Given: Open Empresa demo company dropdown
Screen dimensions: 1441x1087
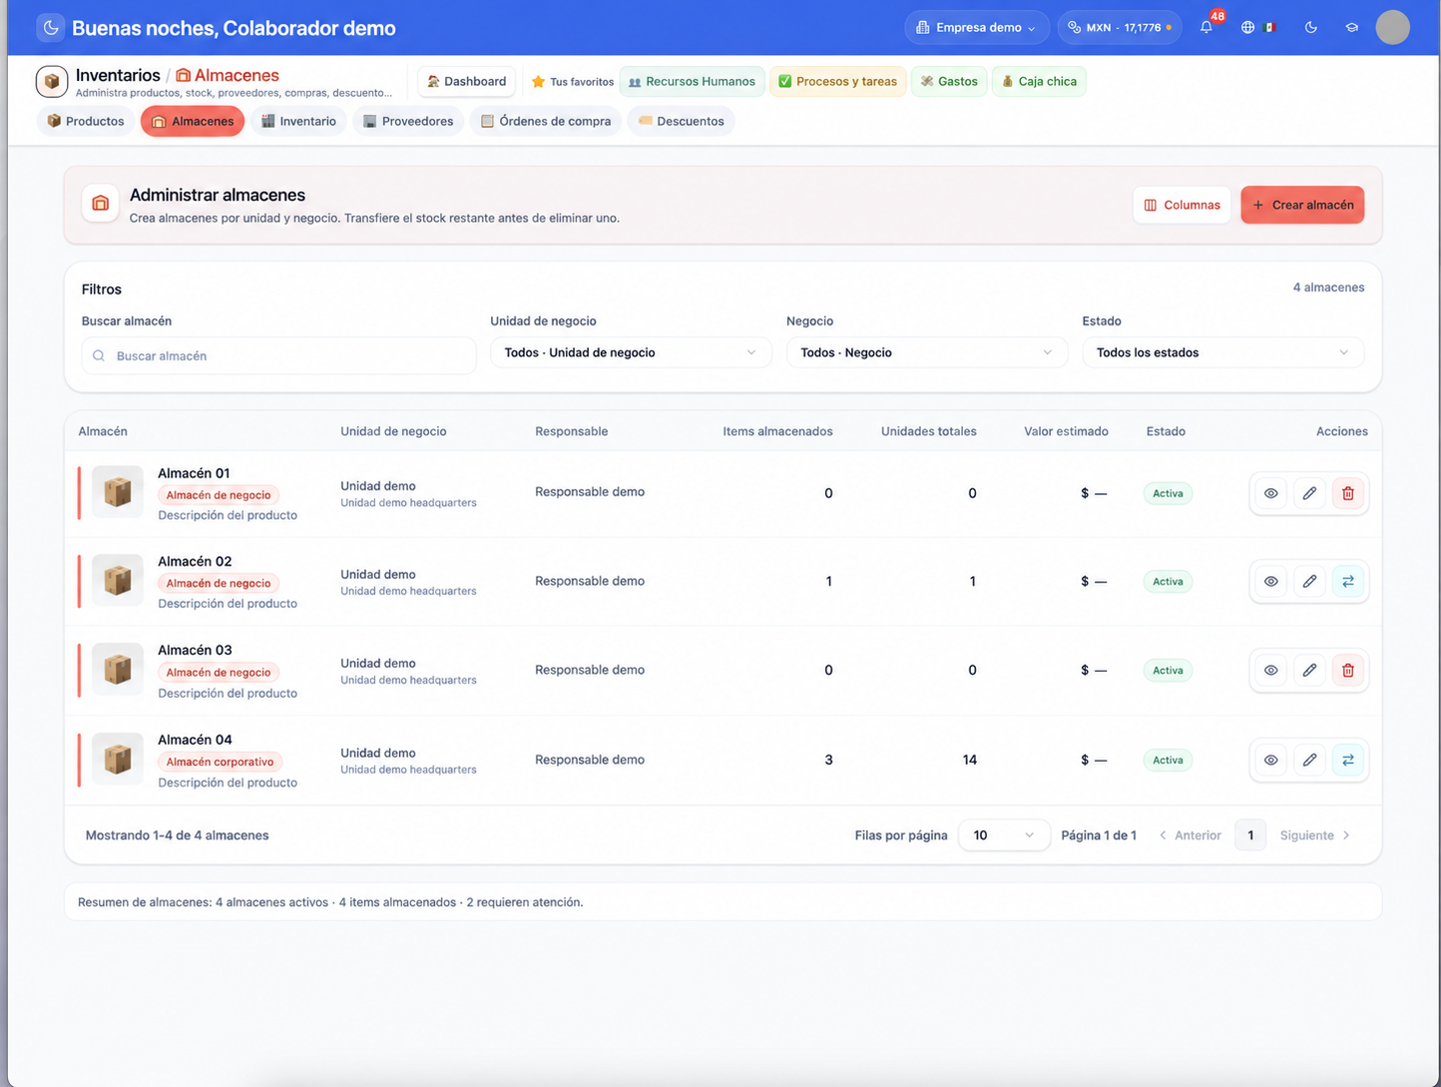Looking at the screenshot, I should point(977,27).
